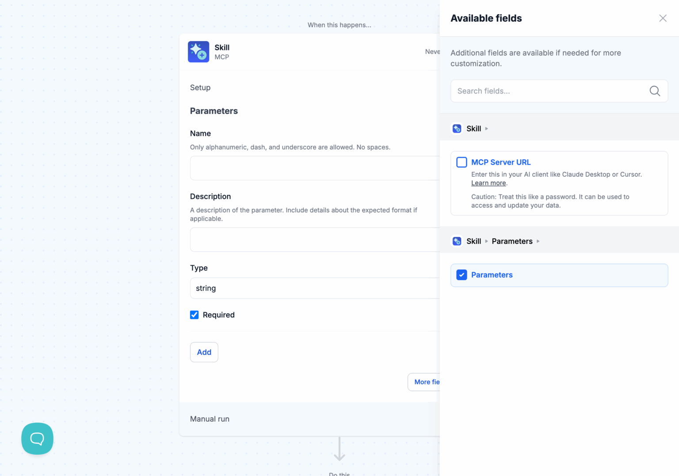Close the Available fields panel
This screenshot has width=679, height=476.
(x=663, y=18)
